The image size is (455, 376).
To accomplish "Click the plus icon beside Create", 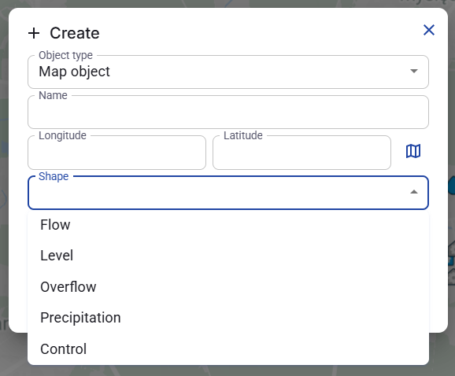I will [34, 33].
